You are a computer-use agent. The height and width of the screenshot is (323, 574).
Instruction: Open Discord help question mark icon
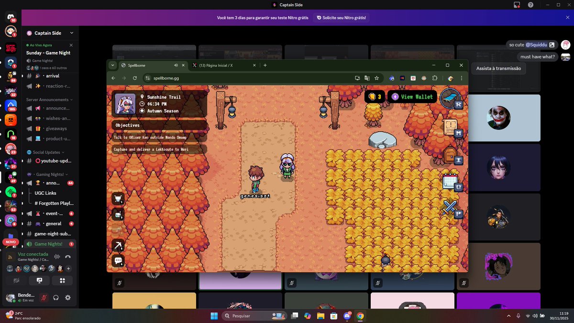click(530, 5)
